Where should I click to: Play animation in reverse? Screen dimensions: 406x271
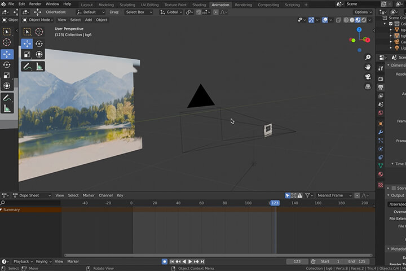coord(184,261)
